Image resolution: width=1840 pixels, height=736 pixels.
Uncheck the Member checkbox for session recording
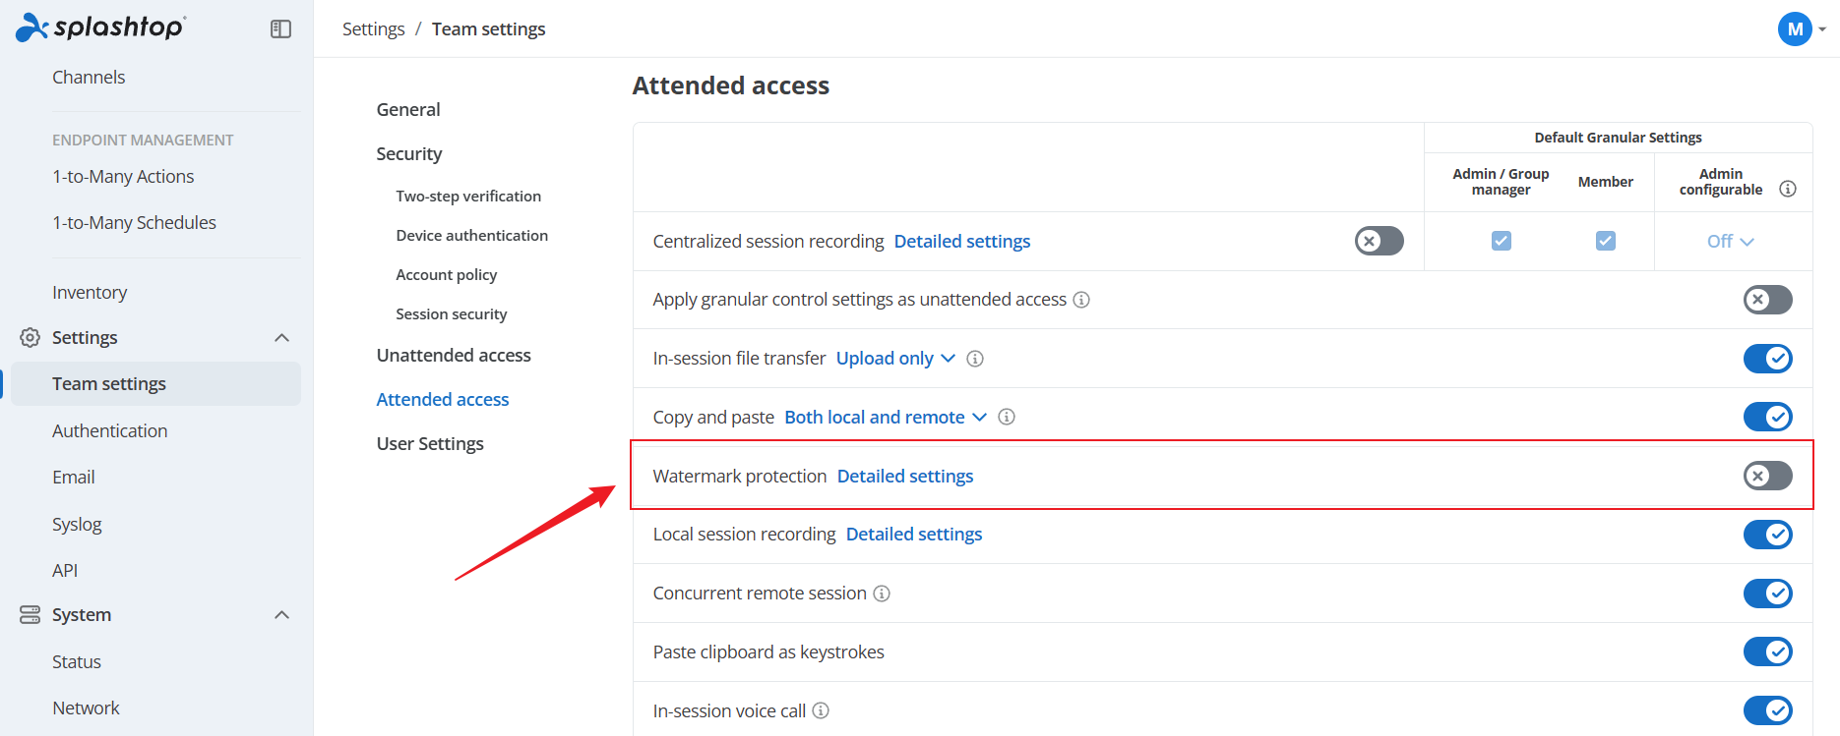[x=1605, y=241]
